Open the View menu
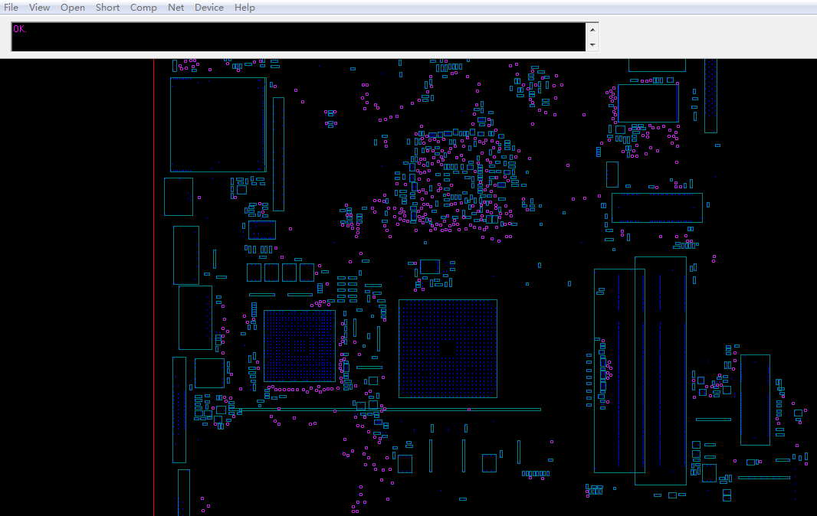 point(39,8)
